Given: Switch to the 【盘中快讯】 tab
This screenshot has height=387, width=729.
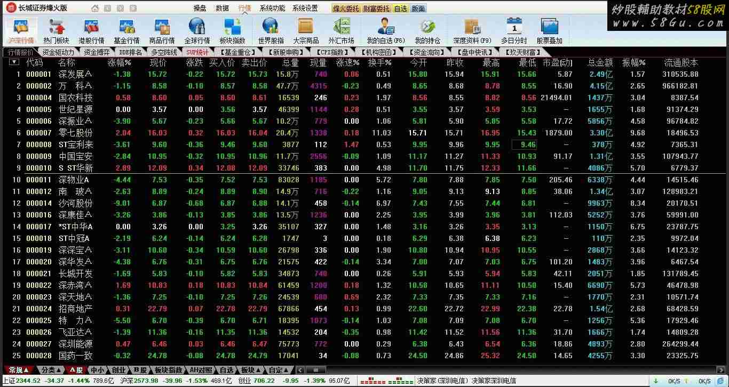Looking at the screenshot, I should (474, 52).
